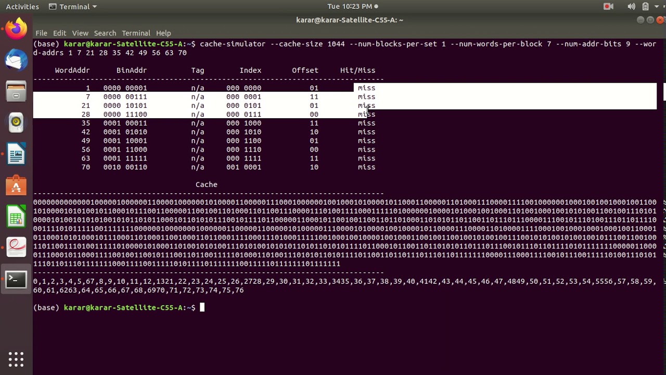Open the clock showing Tue 10:23 PM

pos(353,6)
